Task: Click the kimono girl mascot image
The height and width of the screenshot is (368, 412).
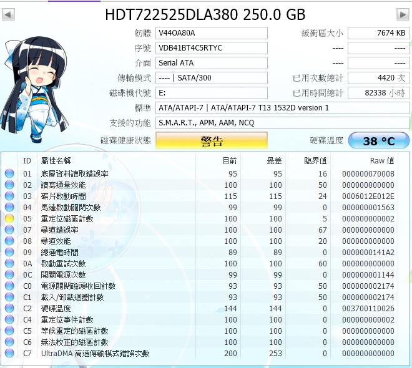Action: [x=34, y=90]
